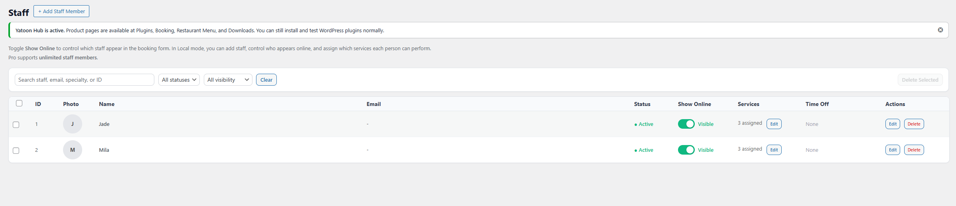Delete staff member Jade
The width and height of the screenshot is (956, 206).
[914, 124]
